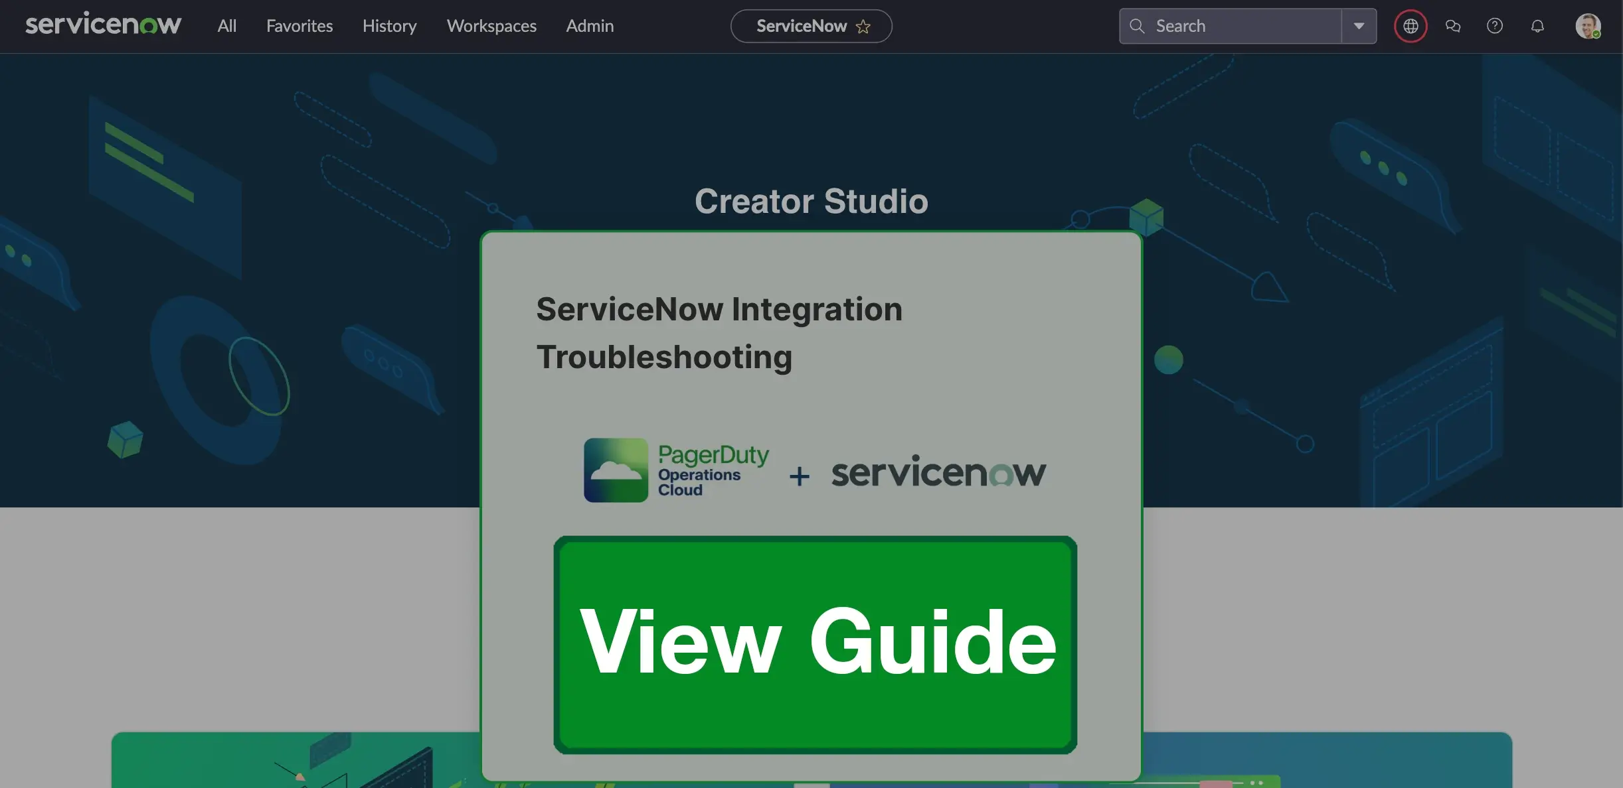Expand the search scope dropdown arrow
The width and height of the screenshot is (1623, 788).
coord(1359,26)
